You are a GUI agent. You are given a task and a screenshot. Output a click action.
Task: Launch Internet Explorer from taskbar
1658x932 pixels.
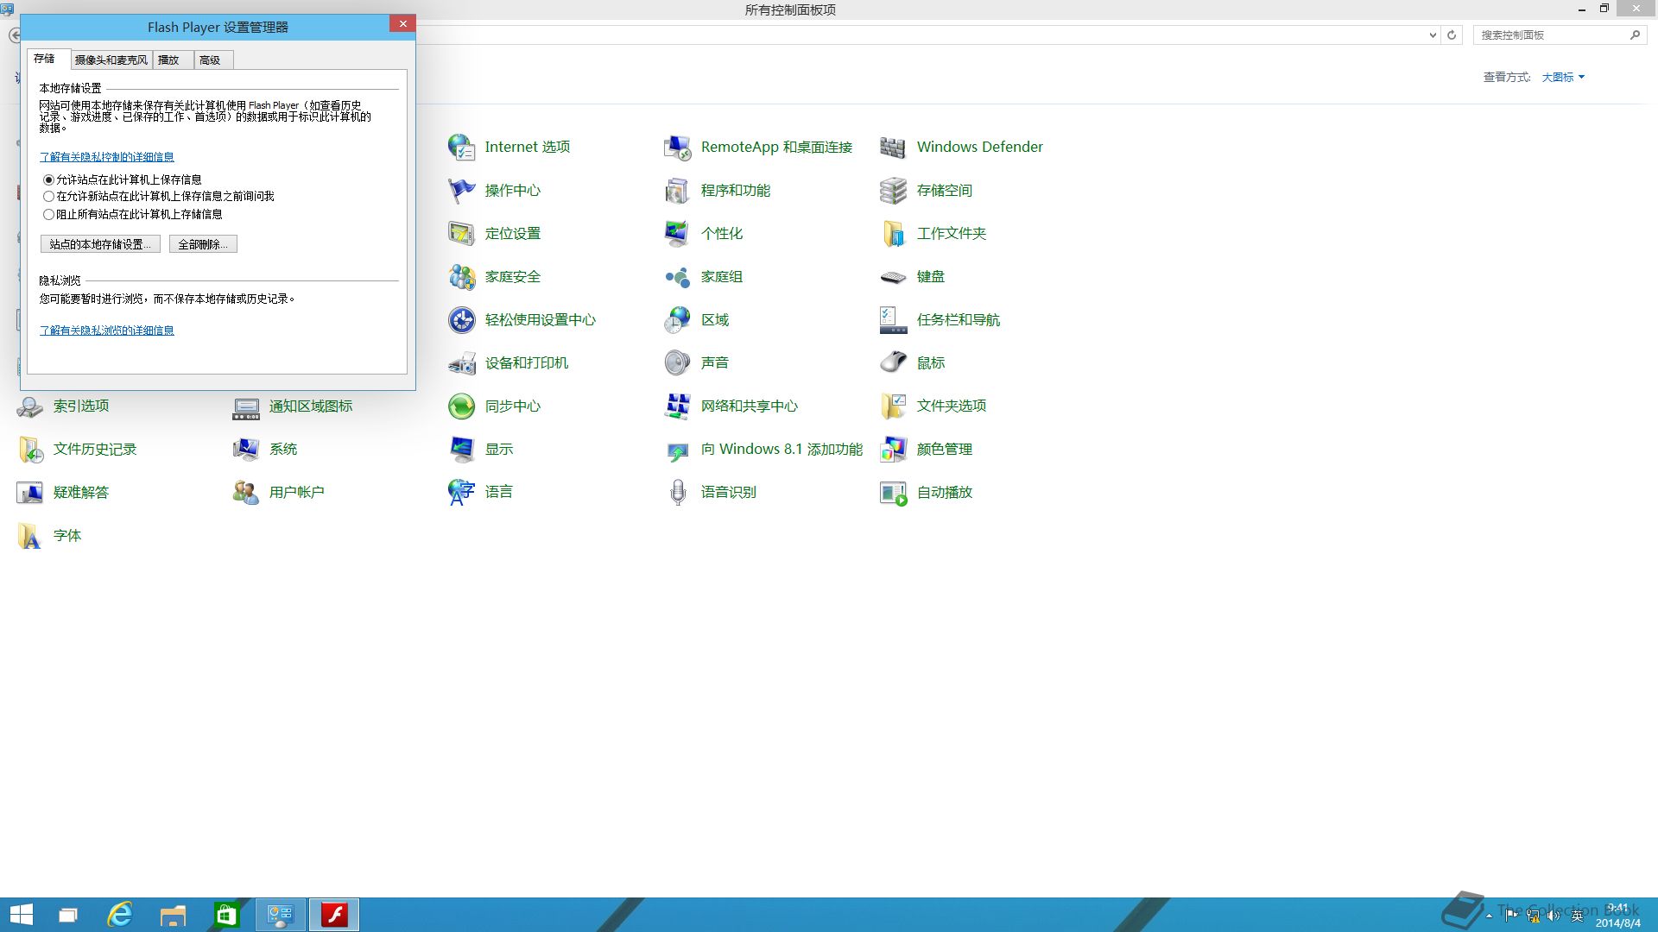[120, 915]
